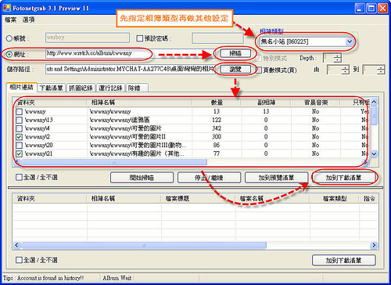Image resolution: width=391 pixels, height=285 pixels.
Task: Click the lower 加到下載清單 button
Action: click(x=343, y=260)
